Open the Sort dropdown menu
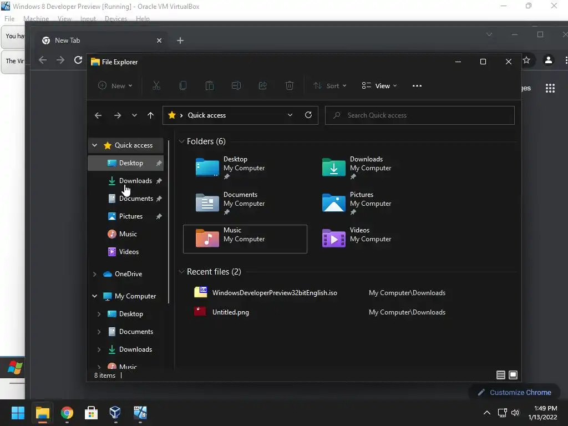Viewport: 568px width, 426px height. (x=330, y=86)
